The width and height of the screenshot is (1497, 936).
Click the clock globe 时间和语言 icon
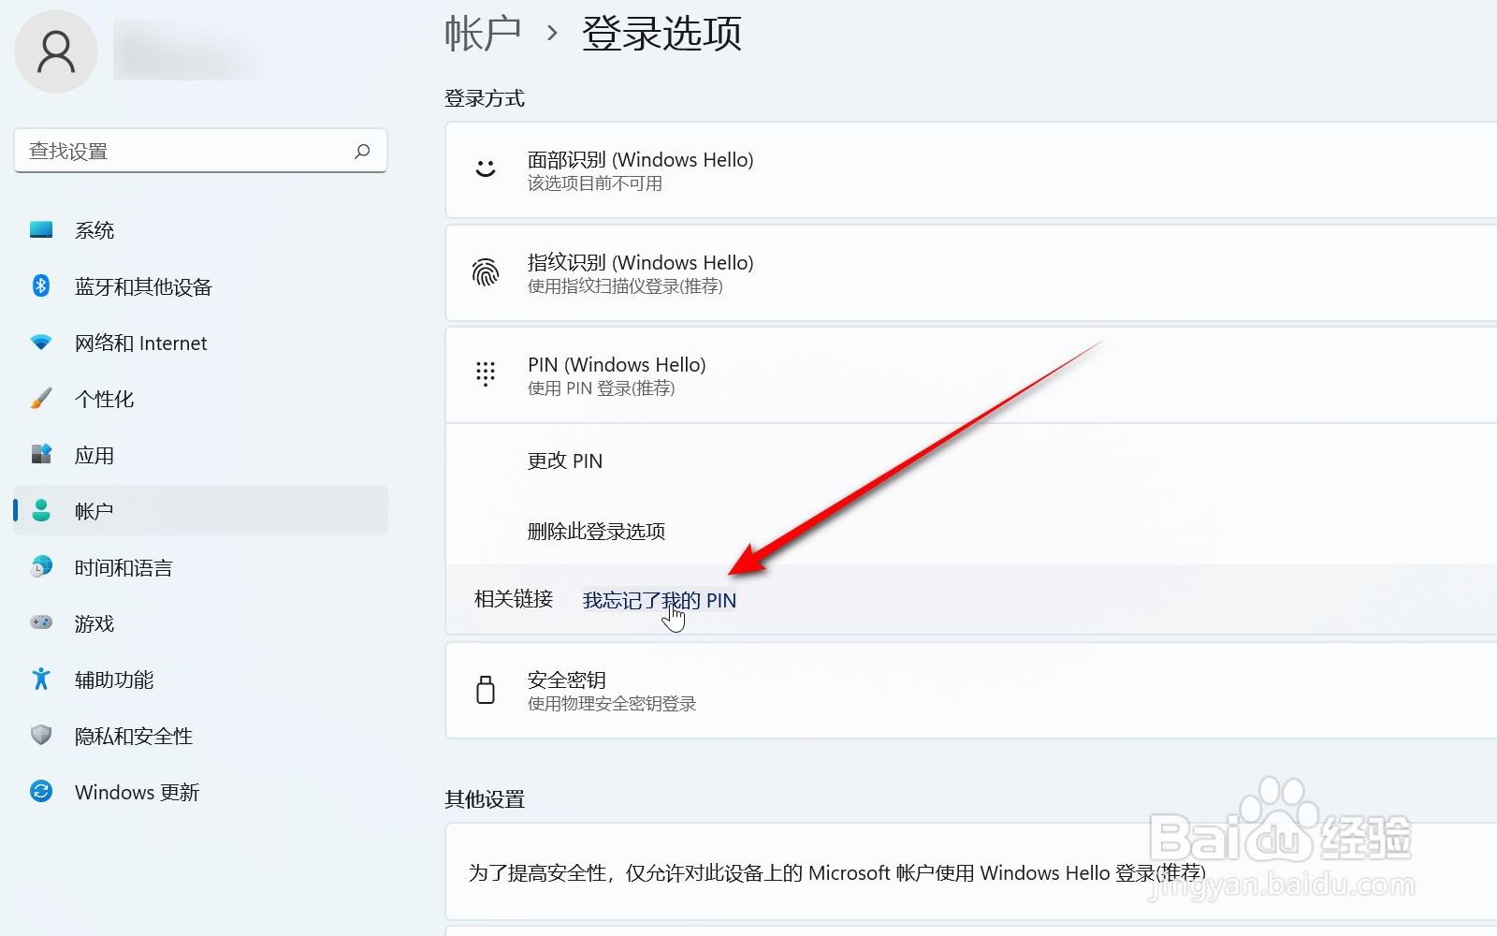pyautogui.click(x=41, y=567)
